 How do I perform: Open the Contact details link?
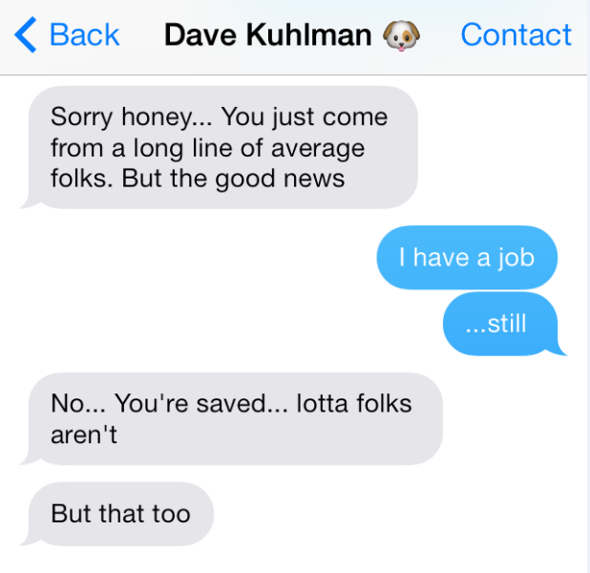click(x=516, y=35)
